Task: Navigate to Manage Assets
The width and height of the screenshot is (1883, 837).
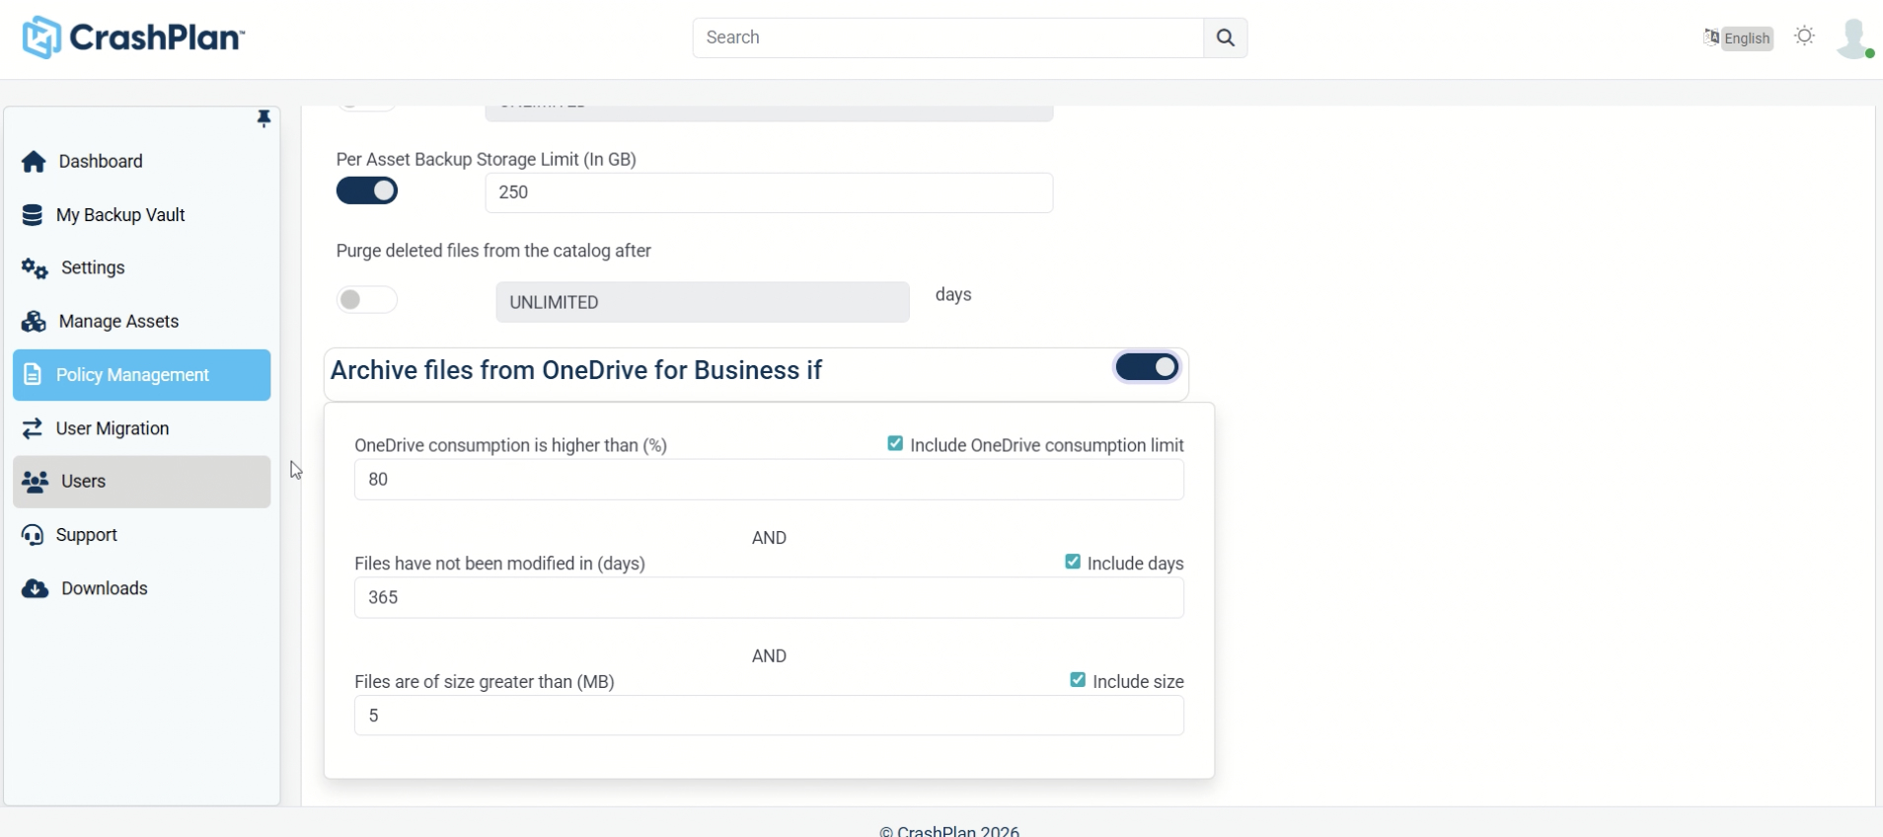Action: click(x=142, y=322)
